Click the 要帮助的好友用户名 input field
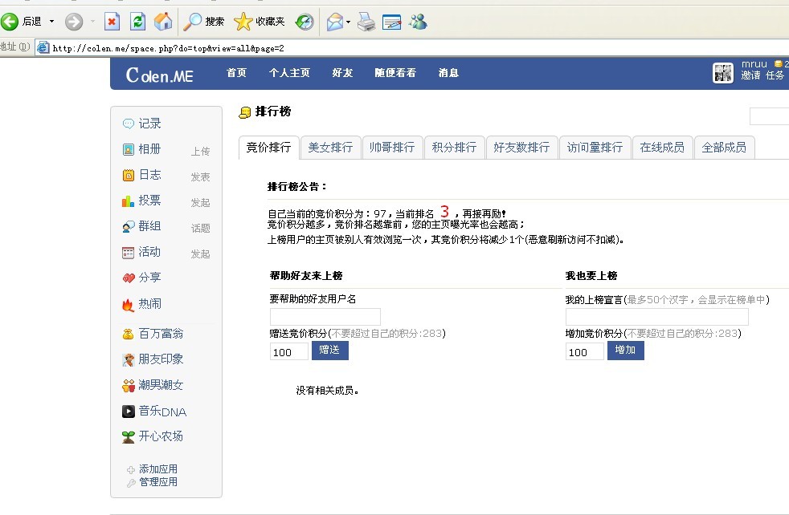Screen dimensions: 789x515 (325, 317)
